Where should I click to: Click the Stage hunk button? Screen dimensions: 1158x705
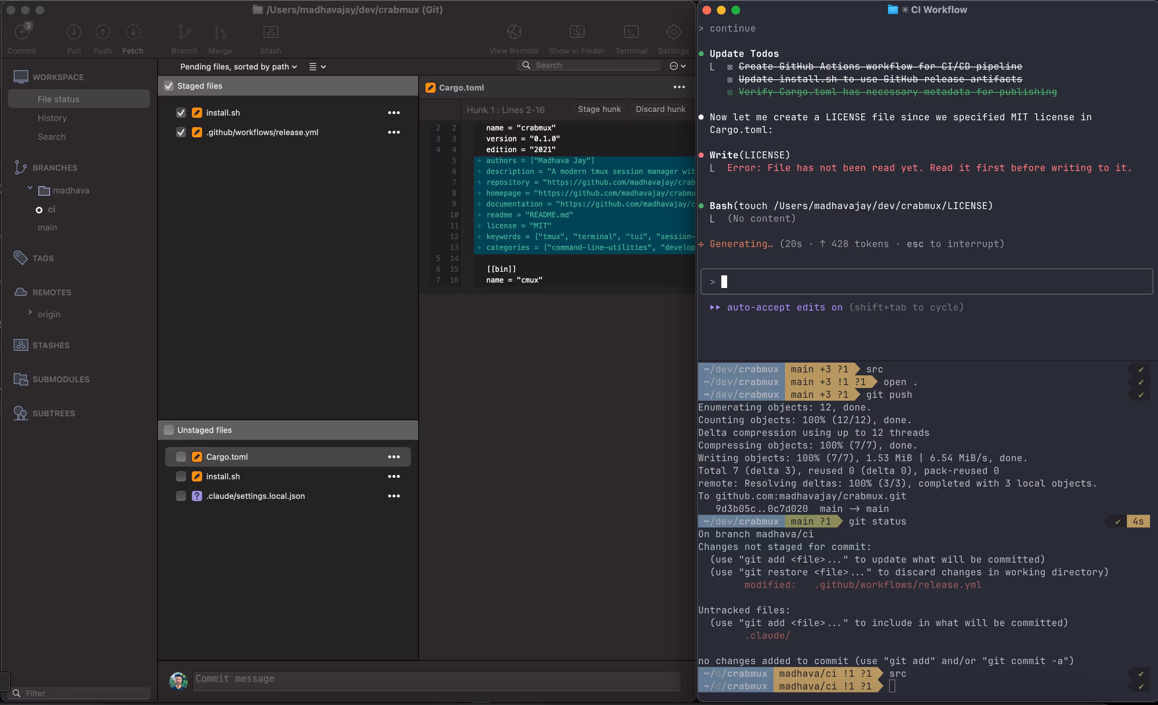tap(599, 109)
